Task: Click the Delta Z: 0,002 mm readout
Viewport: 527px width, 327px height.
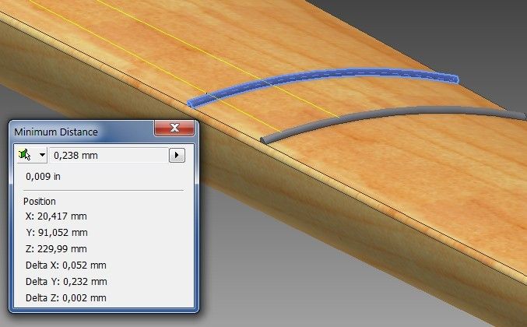Action: tap(66, 298)
